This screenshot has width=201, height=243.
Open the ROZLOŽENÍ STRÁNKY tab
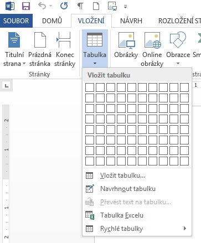tap(179, 20)
